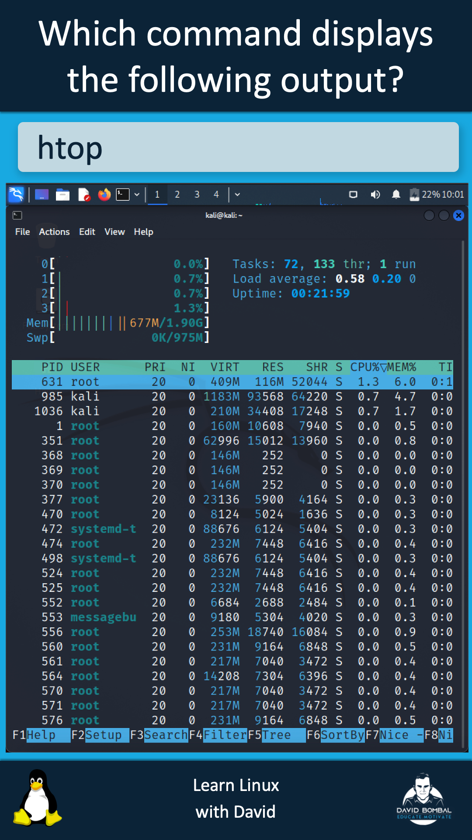Open the Actions menu
Image resolution: width=472 pixels, height=840 pixels.
tap(54, 232)
